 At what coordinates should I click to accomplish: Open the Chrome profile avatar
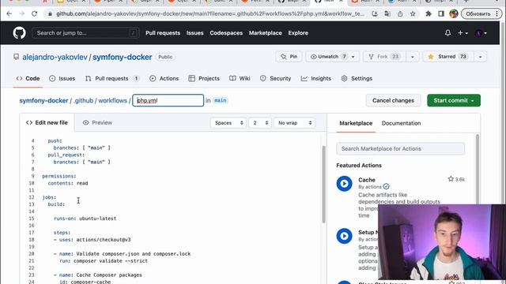click(x=454, y=14)
